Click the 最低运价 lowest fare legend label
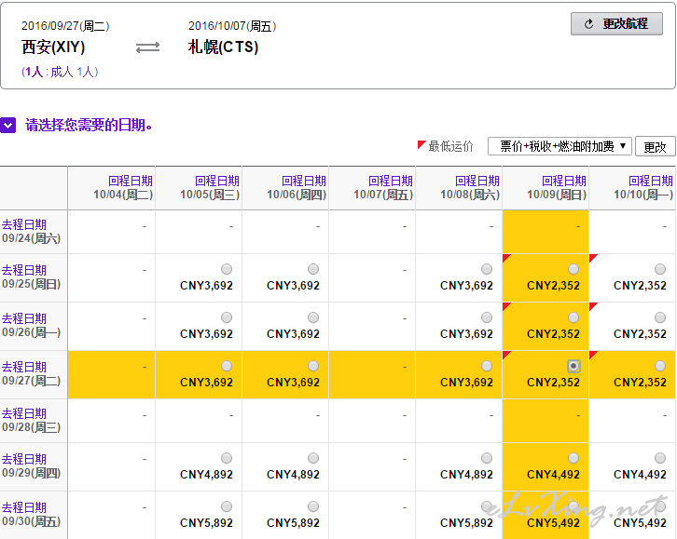This screenshot has height=539, width=677. pos(450,146)
